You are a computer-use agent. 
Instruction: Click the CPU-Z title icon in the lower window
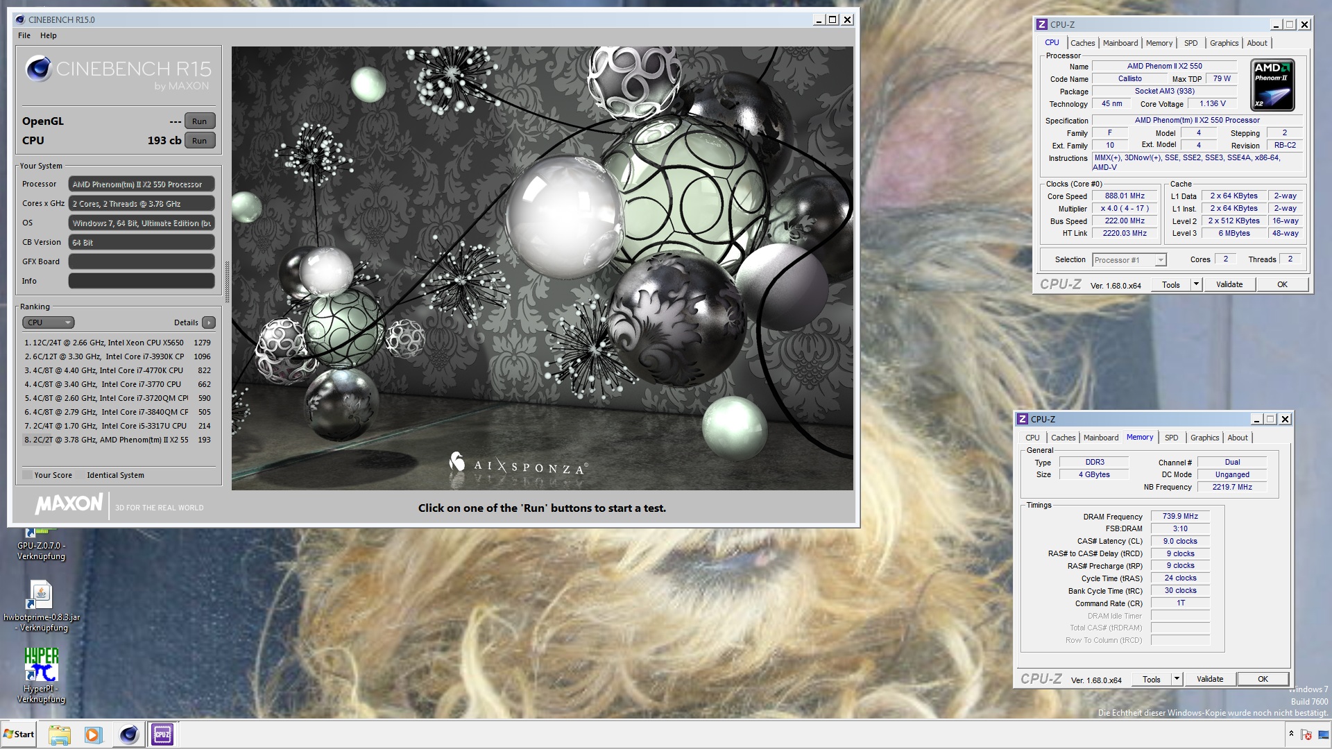tap(1022, 419)
